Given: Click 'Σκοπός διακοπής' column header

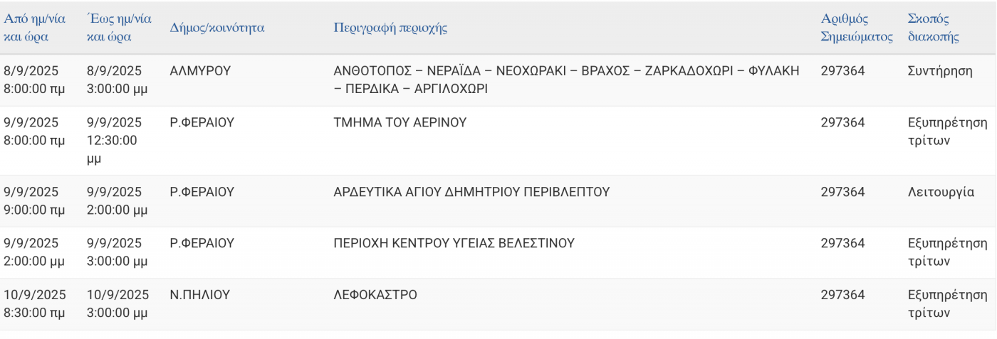Looking at the screenshot, I should click(x=933, y=28).
